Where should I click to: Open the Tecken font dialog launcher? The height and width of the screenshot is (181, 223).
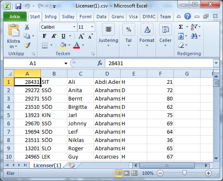(93, 54)
